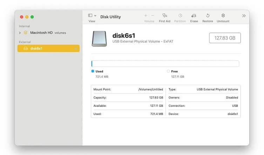Expand the Macintosh HD disclosure arrow
This screenshot has width=264, height=155.
tap(20, 33)
